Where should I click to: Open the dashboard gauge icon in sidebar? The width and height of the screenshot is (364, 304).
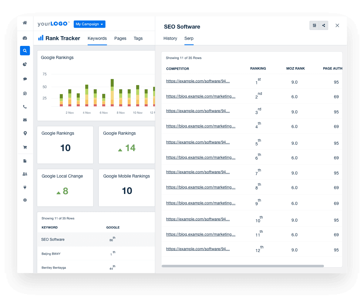coord(25,38)
